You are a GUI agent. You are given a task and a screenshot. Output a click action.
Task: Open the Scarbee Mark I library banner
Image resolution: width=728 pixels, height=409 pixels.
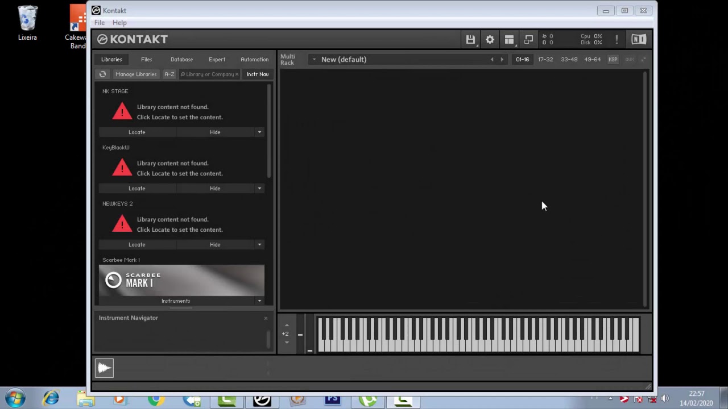tap(181, 280)
